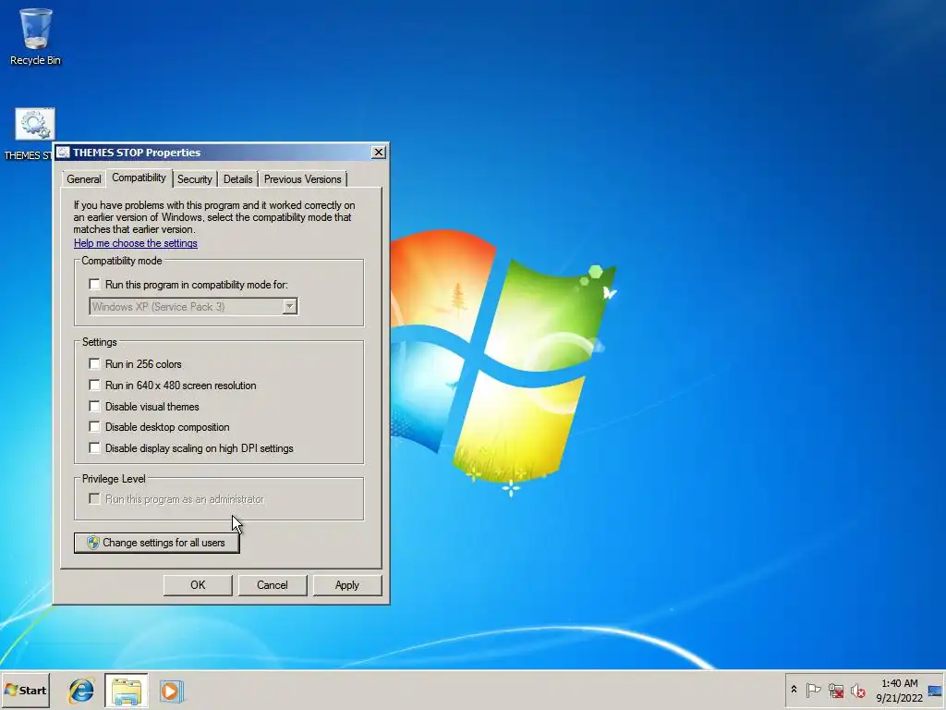This screenshot has height=710, width=946.
Task: Click Change settings for all users
Action: click(157, 543)
